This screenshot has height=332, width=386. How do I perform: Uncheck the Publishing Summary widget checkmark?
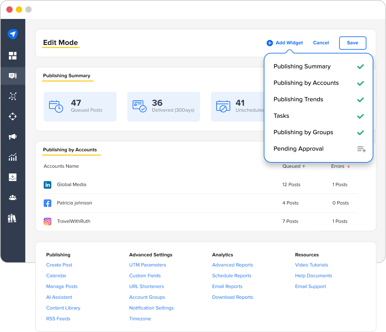click(360, 67)
